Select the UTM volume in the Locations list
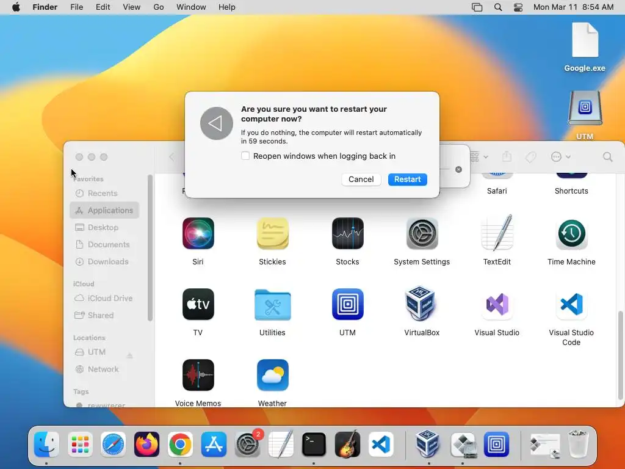This screenshot has width=625, height=469. (96, 352)
